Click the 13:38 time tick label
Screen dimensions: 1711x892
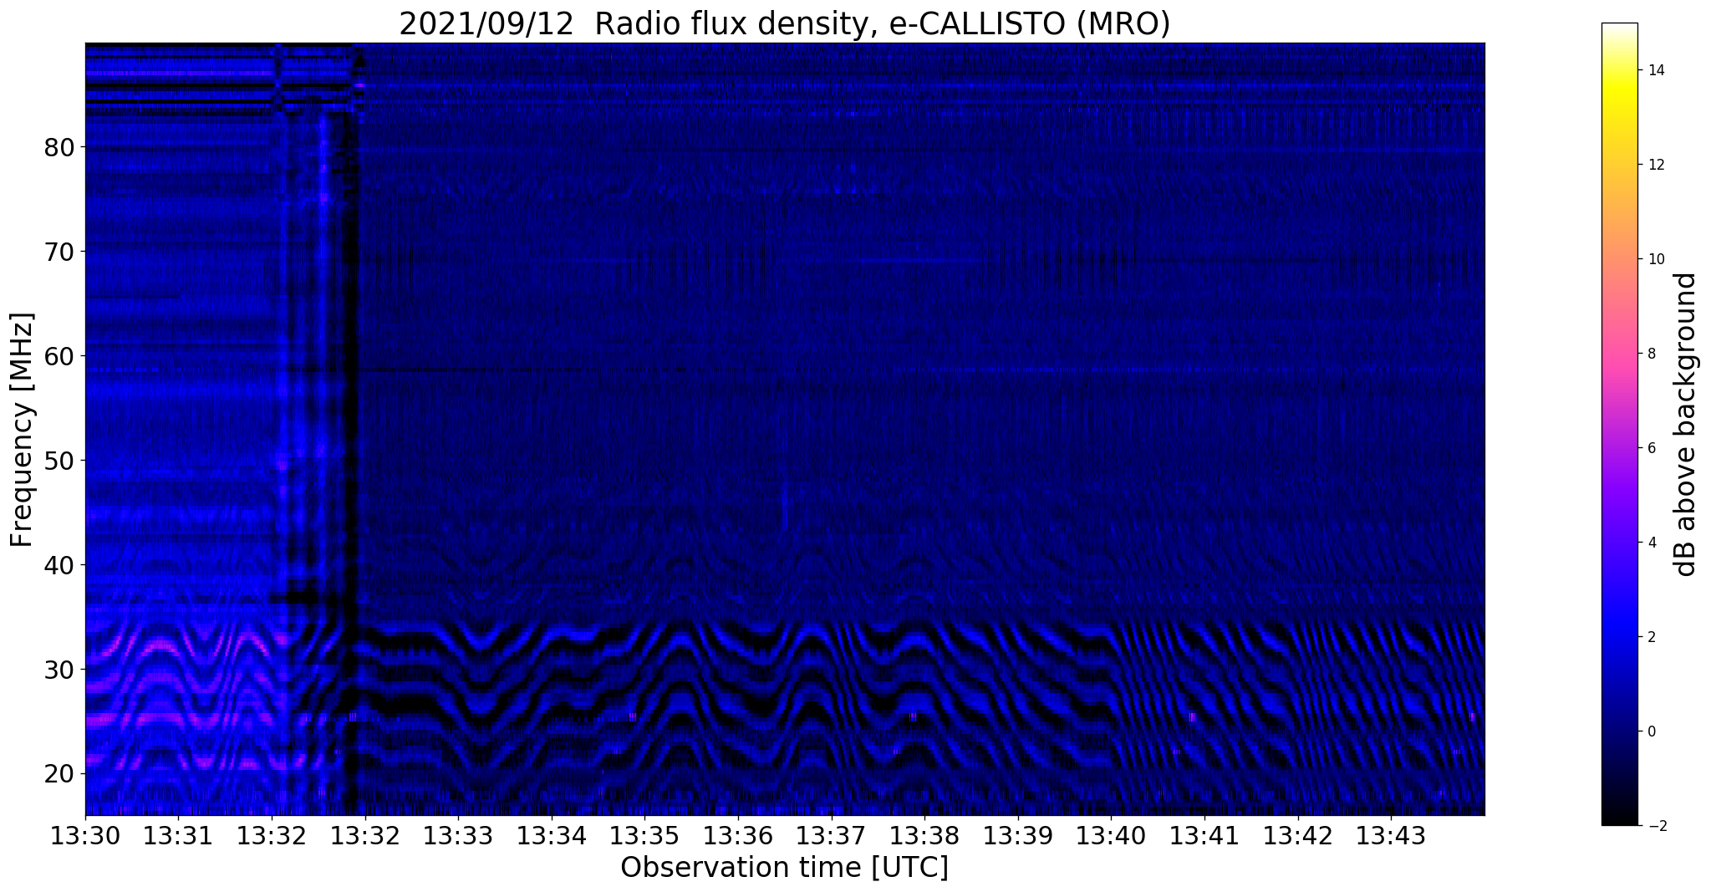[x=924, y=835]
